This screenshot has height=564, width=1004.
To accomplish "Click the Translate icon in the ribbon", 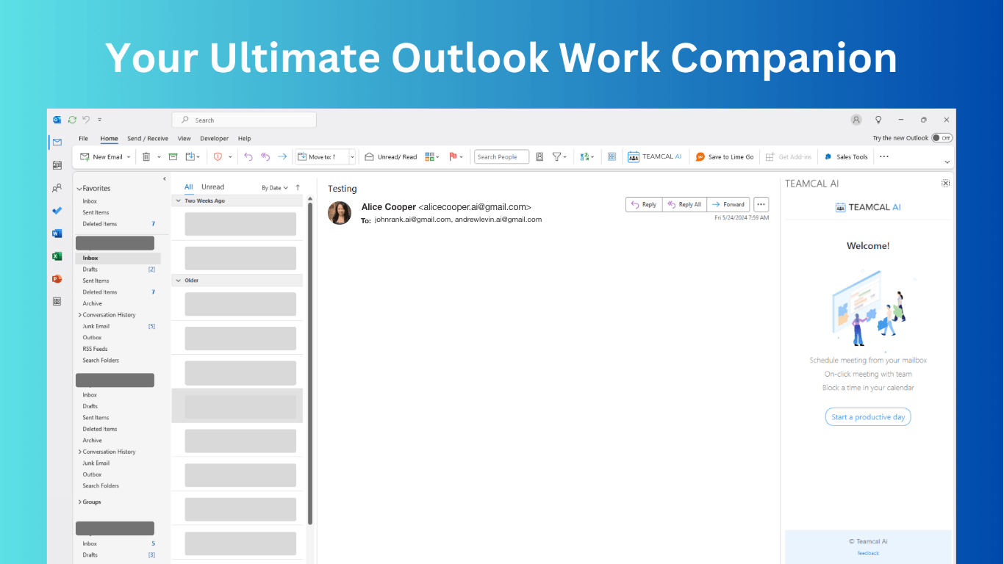I will [x=584, y=156].
